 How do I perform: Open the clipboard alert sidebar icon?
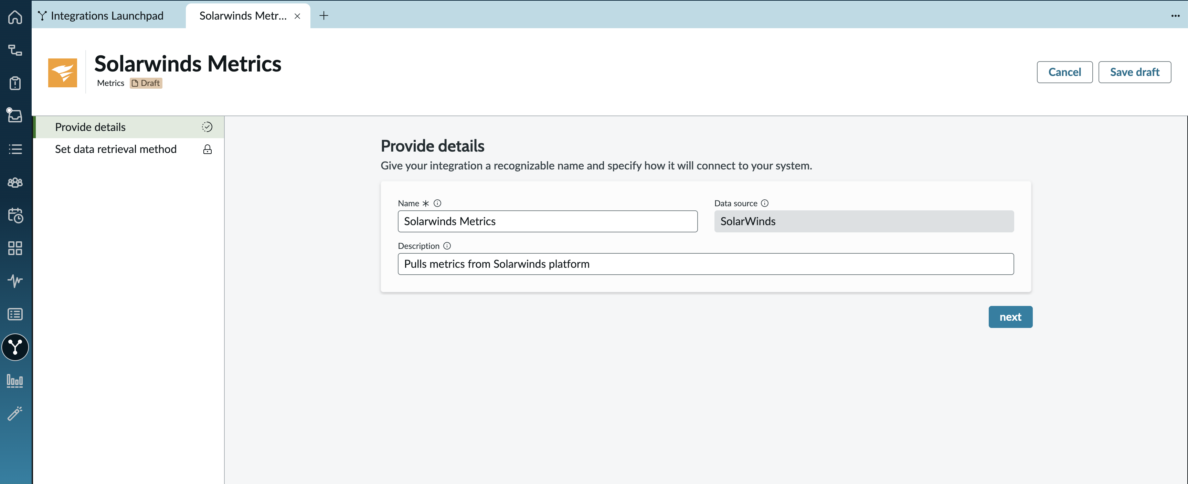(x=15, y=83)
